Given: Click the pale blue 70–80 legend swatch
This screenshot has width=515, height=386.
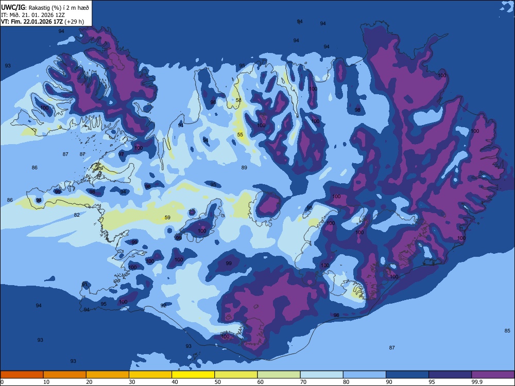Looking at the screenshot, I should 321,375.
